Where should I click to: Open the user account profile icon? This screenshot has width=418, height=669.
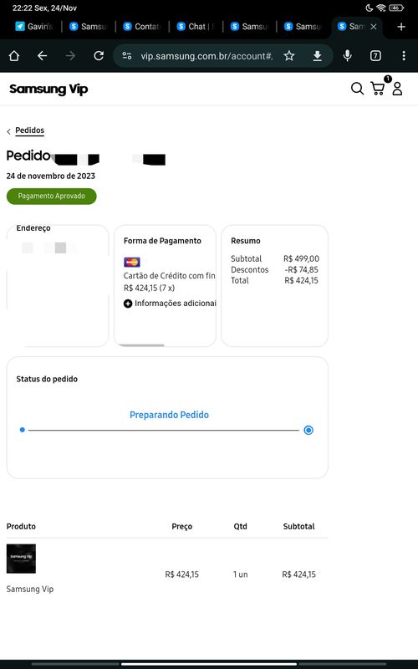point(398,89)
